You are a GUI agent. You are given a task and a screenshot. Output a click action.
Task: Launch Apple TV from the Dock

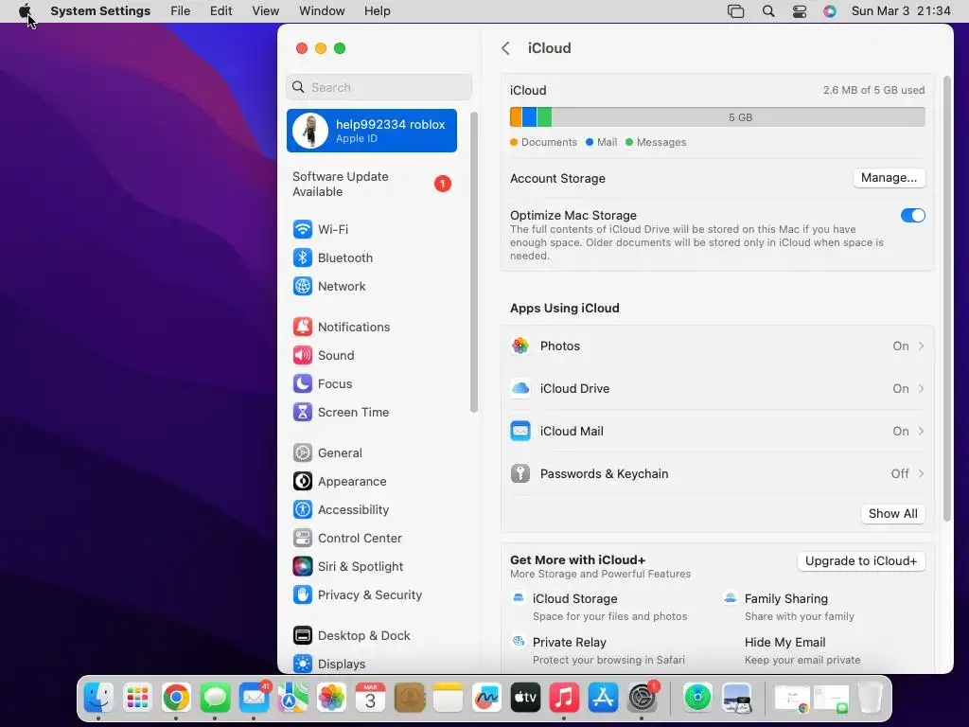click(526, 698)
